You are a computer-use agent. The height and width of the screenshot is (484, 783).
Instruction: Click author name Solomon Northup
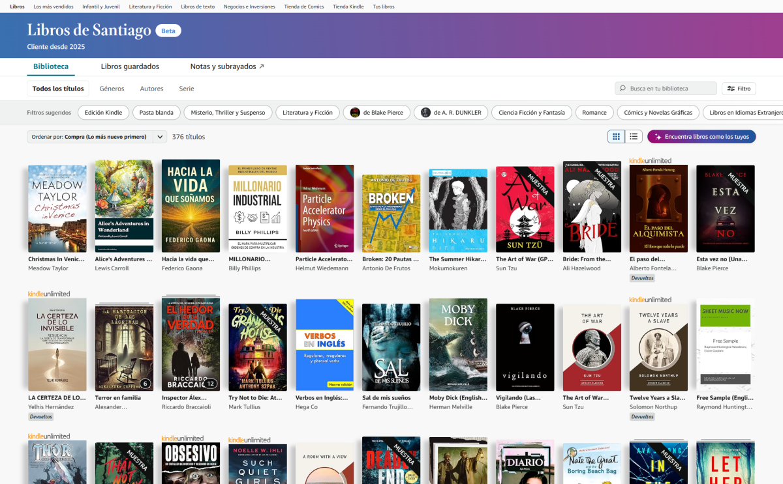[653, 407]
